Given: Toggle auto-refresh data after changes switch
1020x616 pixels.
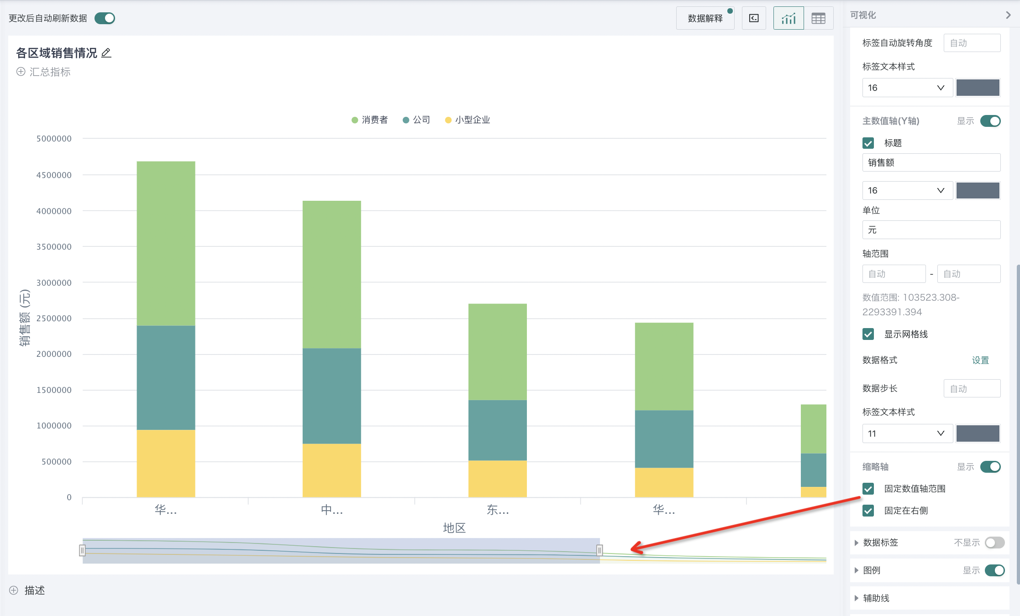Looking at the screenshot, I should (x=105, y=18).
